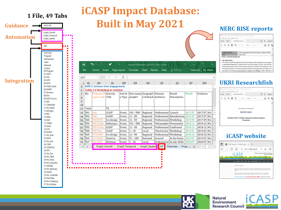Click the envelope email icon in the Researchfish Acrobat window
The height and width of the screenshot is (210, 281).
pyautogui.click(x=268, y=98)
